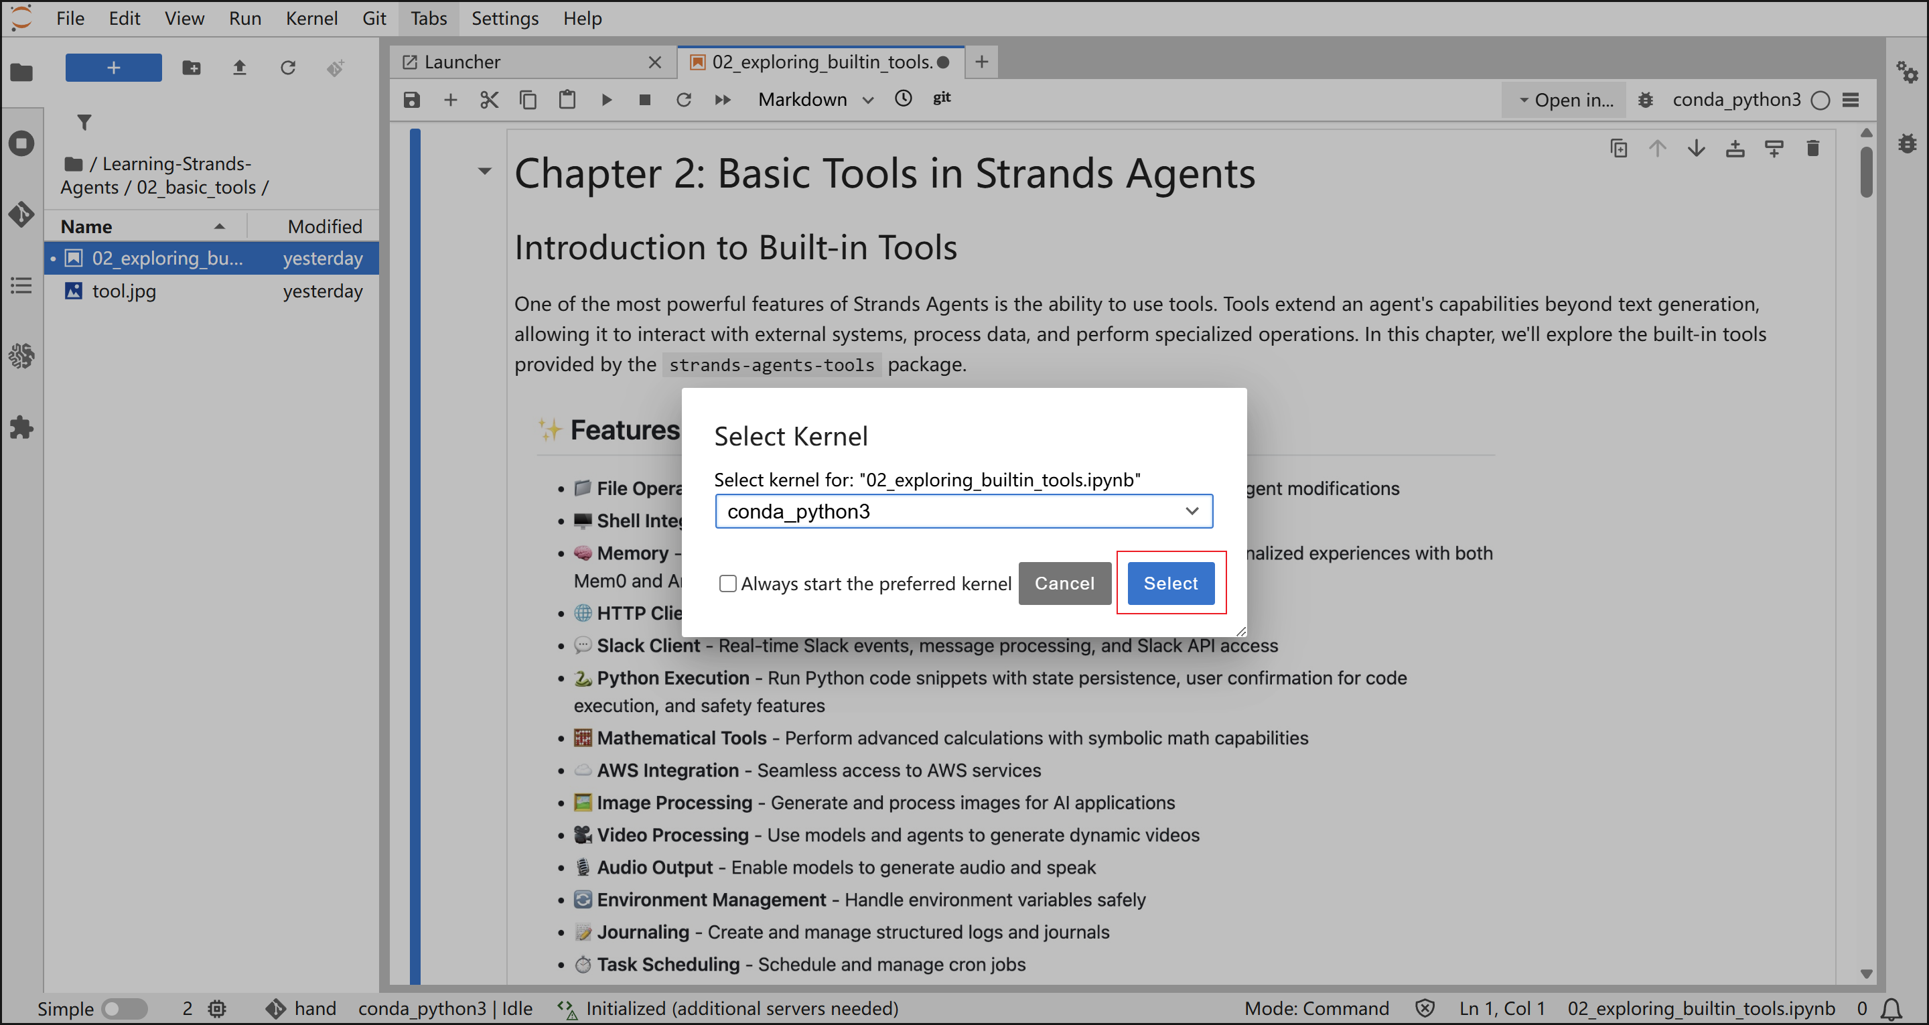Screen dimensions: 1929x1025
Task: Open the View menu
Action: (184, 18)
